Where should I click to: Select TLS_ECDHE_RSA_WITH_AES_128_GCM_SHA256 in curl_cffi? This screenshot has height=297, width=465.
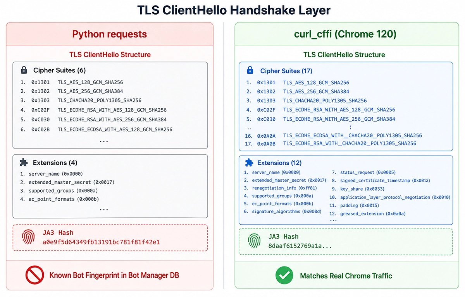pos(339,110)
